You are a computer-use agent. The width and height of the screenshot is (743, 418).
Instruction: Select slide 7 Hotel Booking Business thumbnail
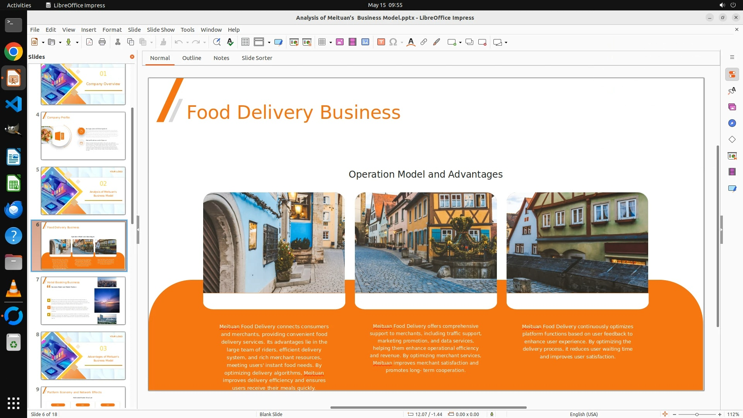[x=83, y=301]
